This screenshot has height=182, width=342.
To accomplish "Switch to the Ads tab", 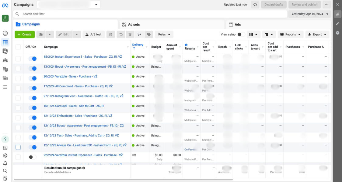I will (x=278, y=25).
